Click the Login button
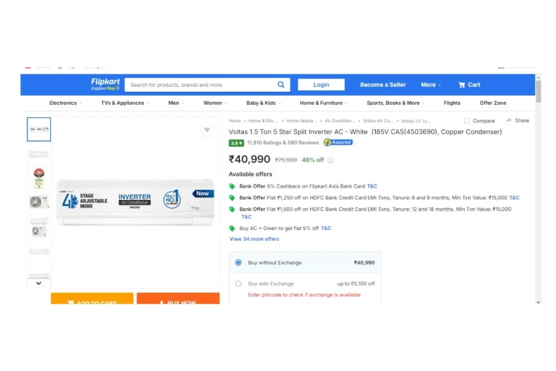The image size is (556, 371). point(321,85)
